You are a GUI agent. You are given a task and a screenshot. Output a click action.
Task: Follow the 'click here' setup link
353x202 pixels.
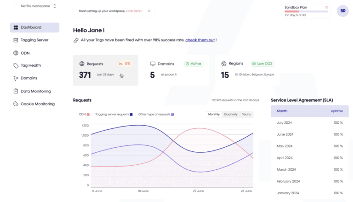134,11
